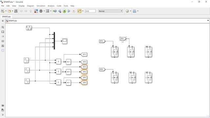Save the model with the floppy disk icon
This screenshot has height=118, width=210.
(x=16, y=11)
